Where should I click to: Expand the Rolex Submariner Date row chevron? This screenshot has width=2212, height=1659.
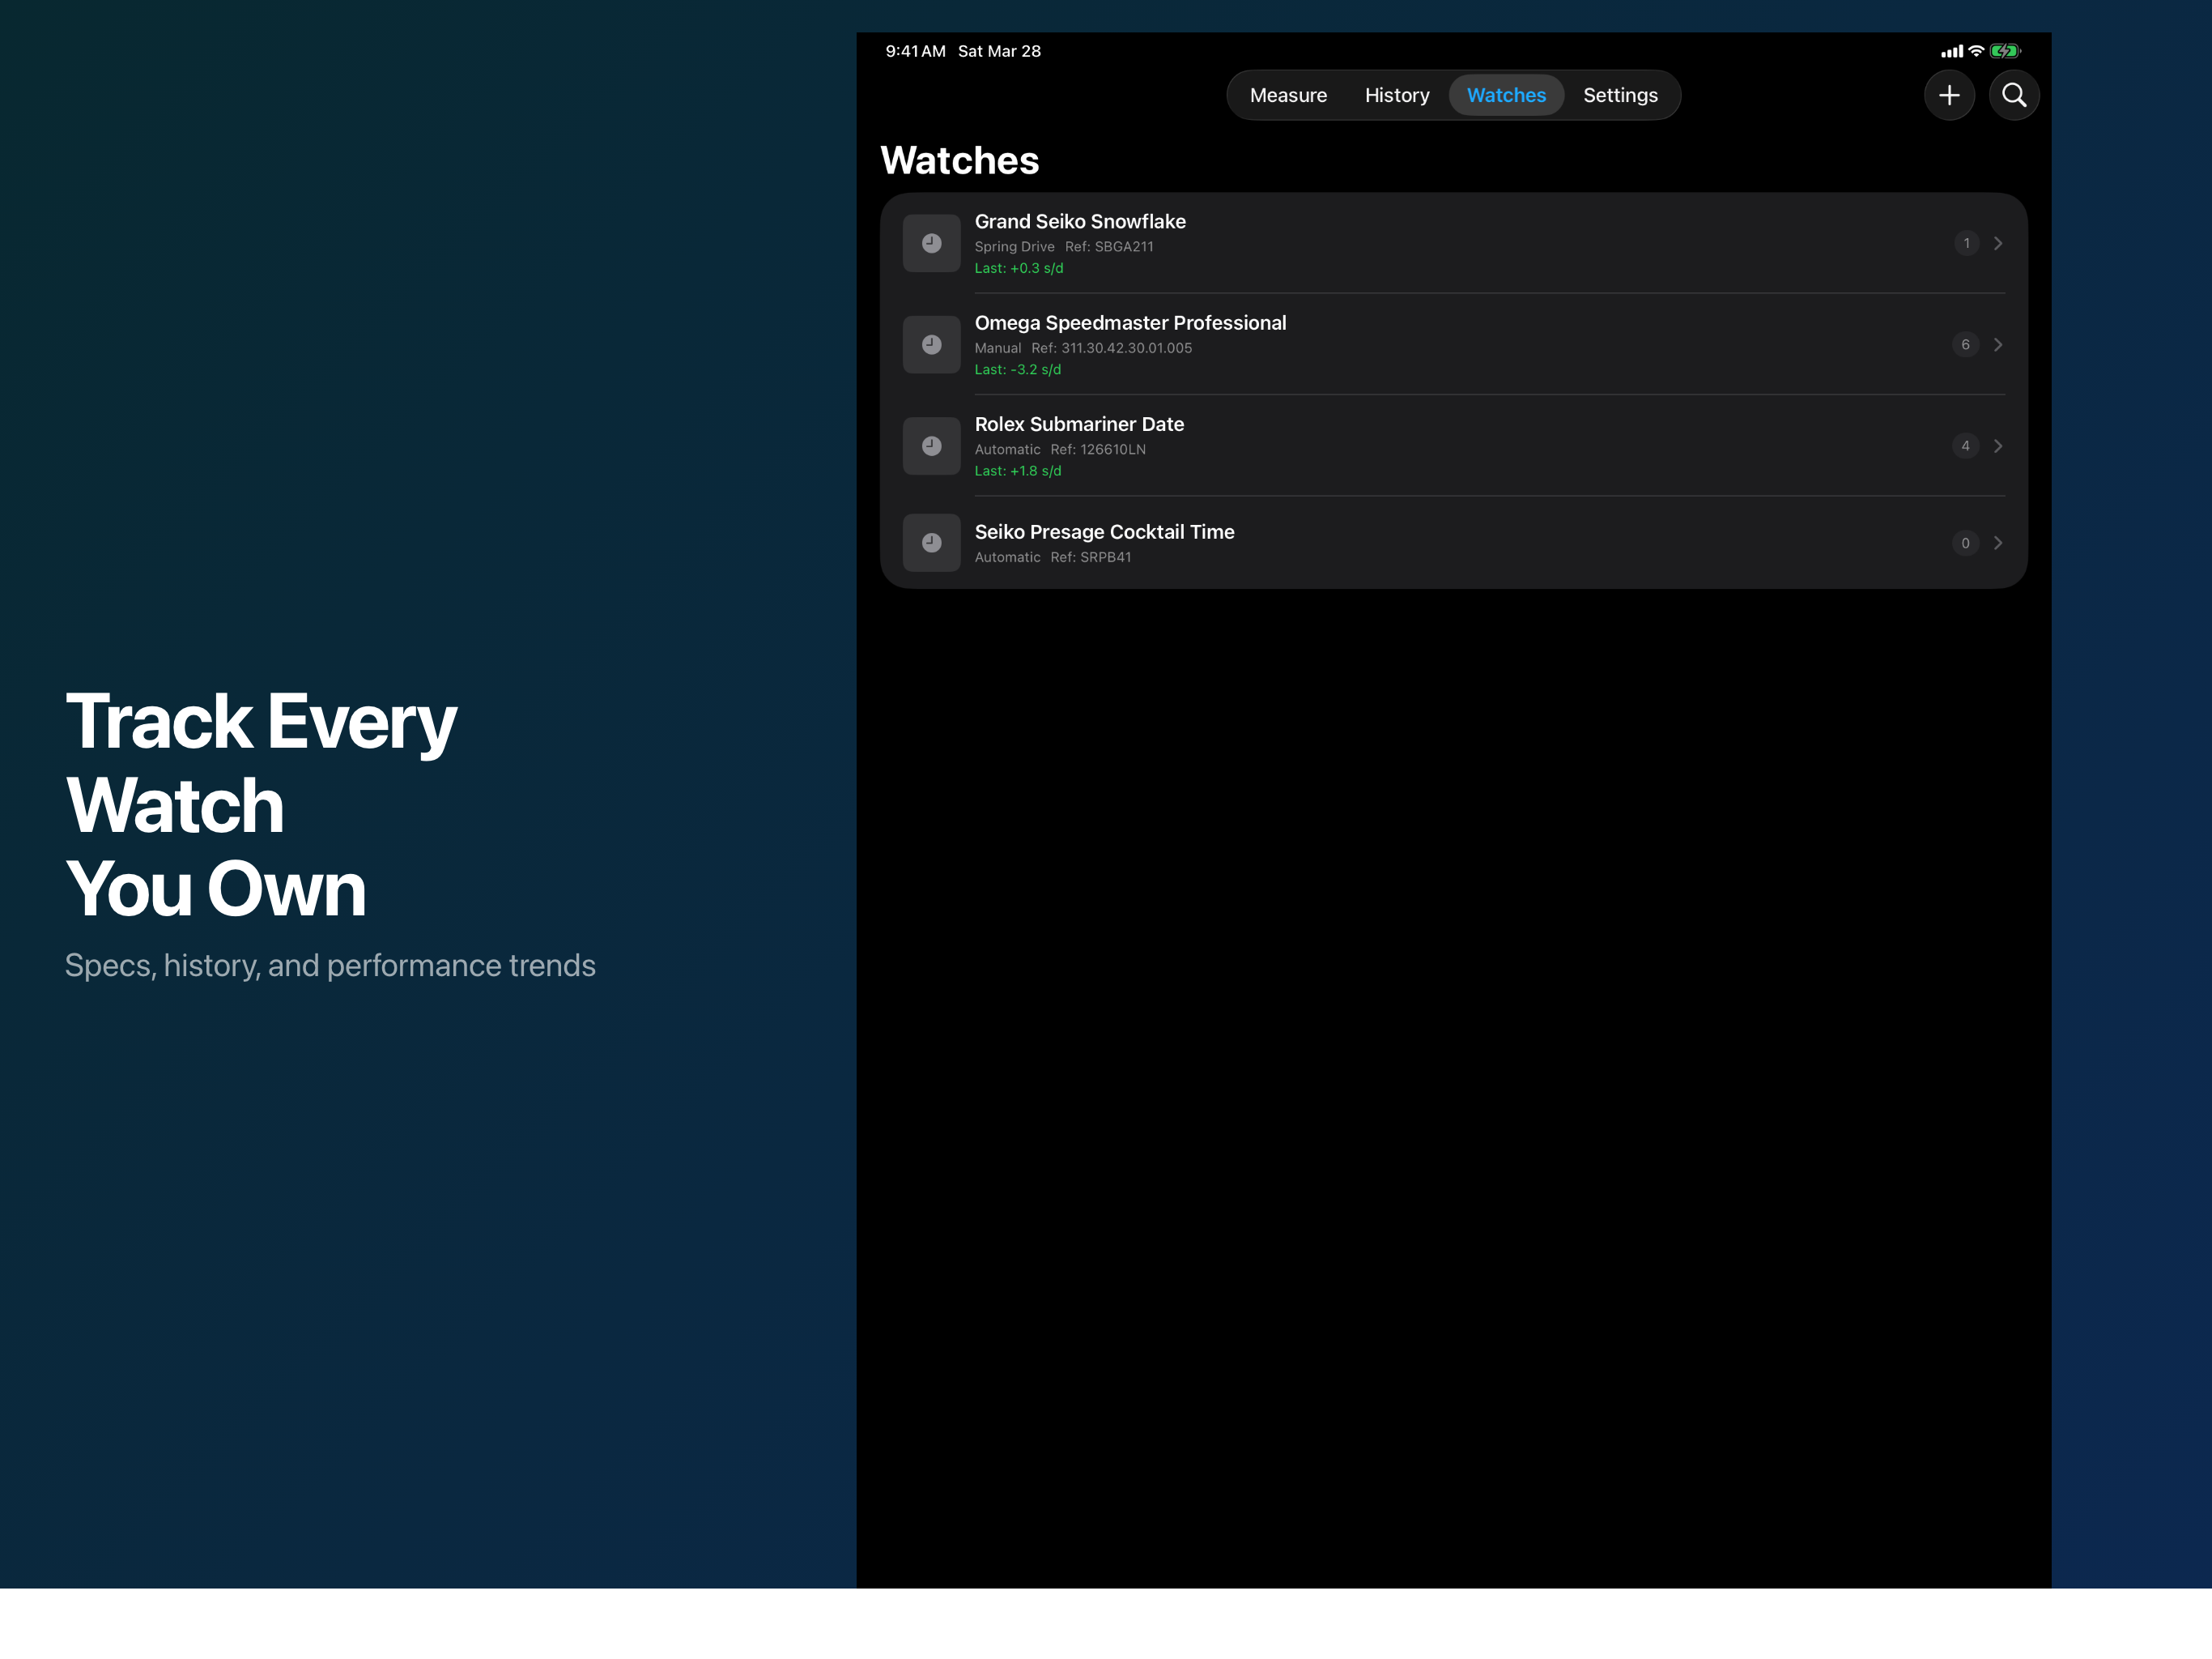pyautogui.click(x=1997, y=446)
